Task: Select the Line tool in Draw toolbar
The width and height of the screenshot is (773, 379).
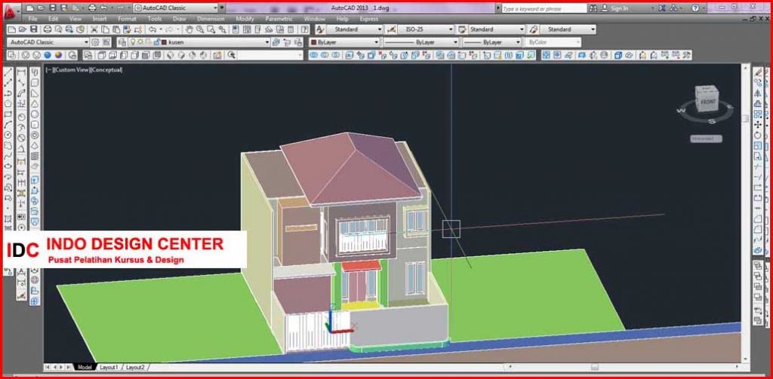Action: coord(8,73)
